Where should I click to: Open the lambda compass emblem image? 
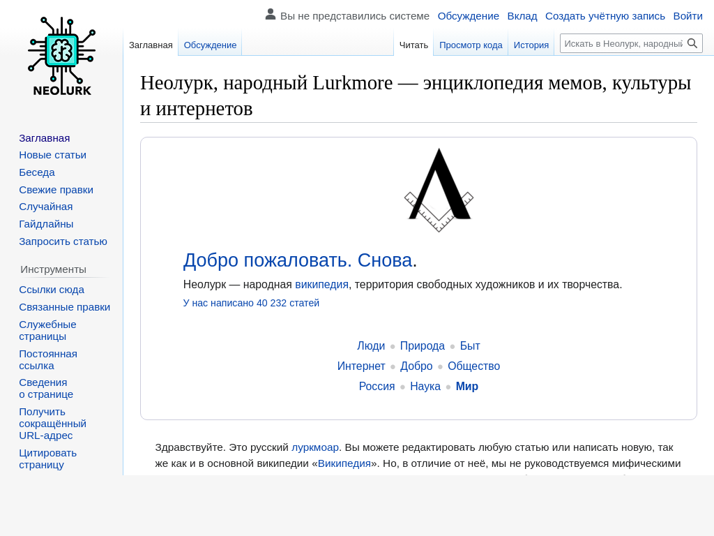click(439, 190)
